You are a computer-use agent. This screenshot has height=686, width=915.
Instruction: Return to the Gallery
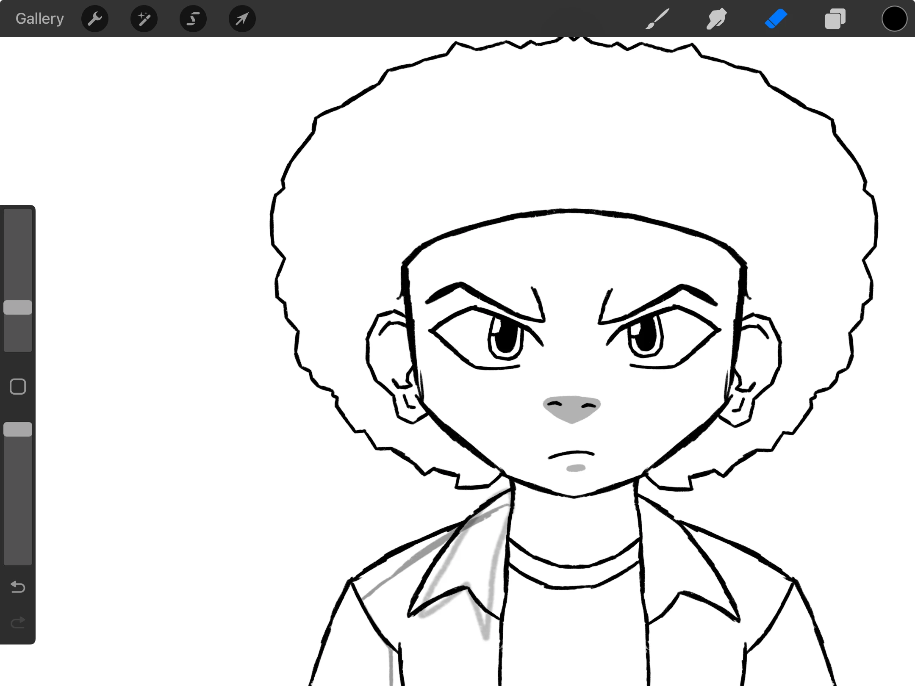coord(40,19)
